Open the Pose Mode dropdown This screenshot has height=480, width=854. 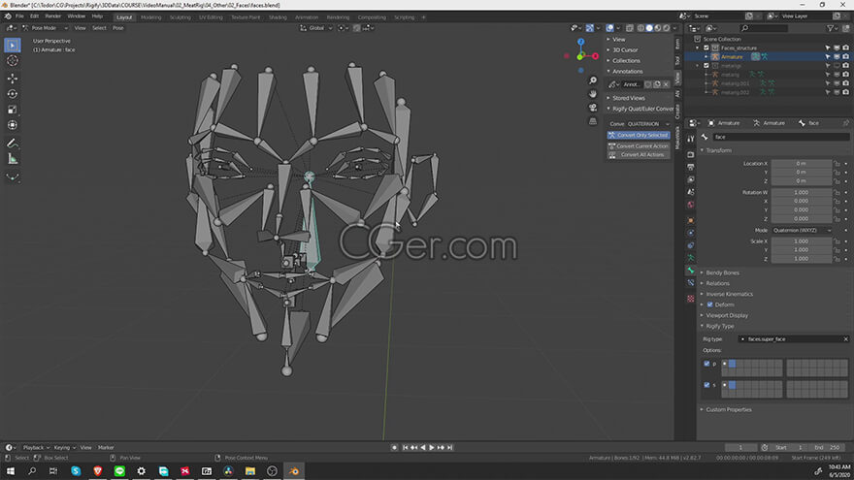coord(45,28)
